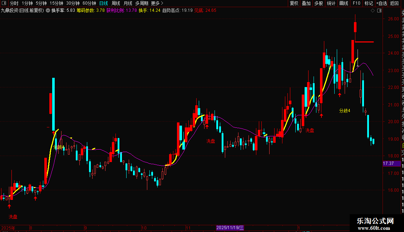Click the 统计 statistics button
Viewport: 404px width, 232px height.
pyautogui.click(x=331, y=3)
